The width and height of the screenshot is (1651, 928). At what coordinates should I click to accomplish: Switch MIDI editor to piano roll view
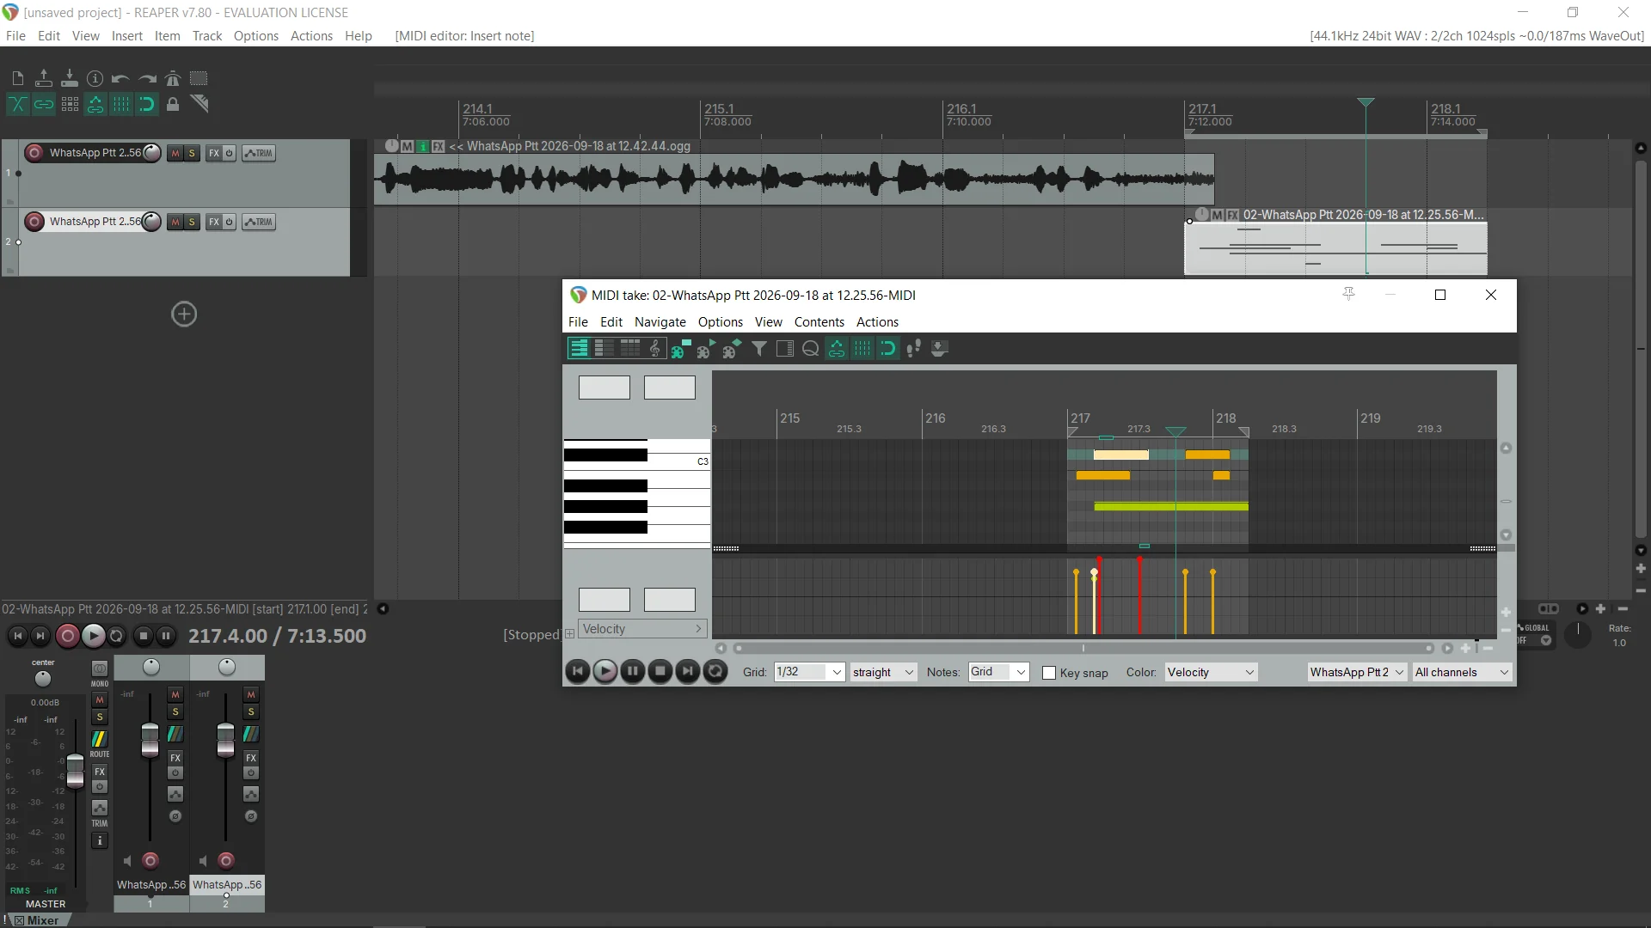tap(579, 349)
